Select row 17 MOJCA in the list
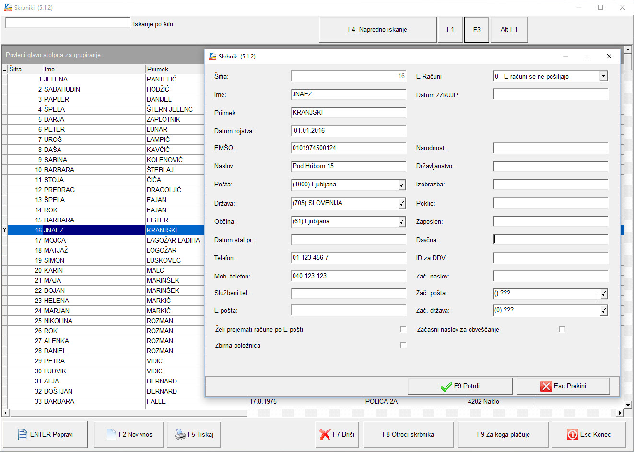The image size is (634, 452). point(103,240)
